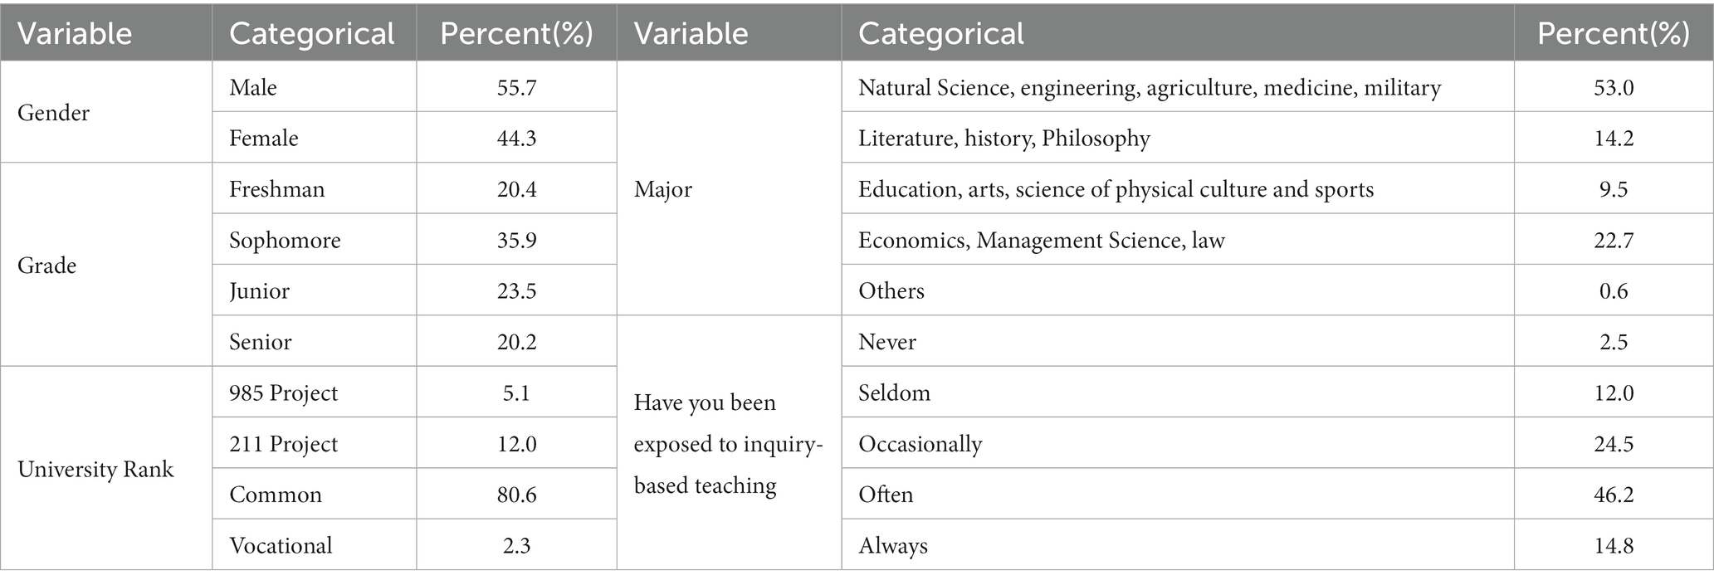The width and height of the screenshot is (1714, 585).
Task: Click the Common percent value 80.6
Action: click(x=516, y=495)
